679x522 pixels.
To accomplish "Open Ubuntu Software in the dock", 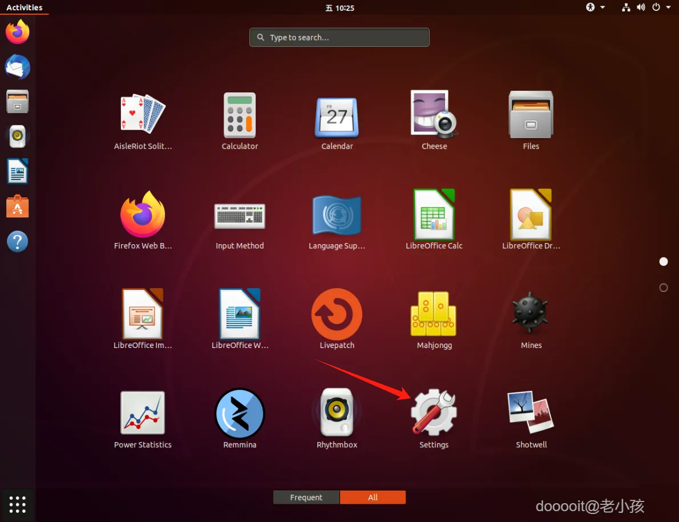I will 17,207.
